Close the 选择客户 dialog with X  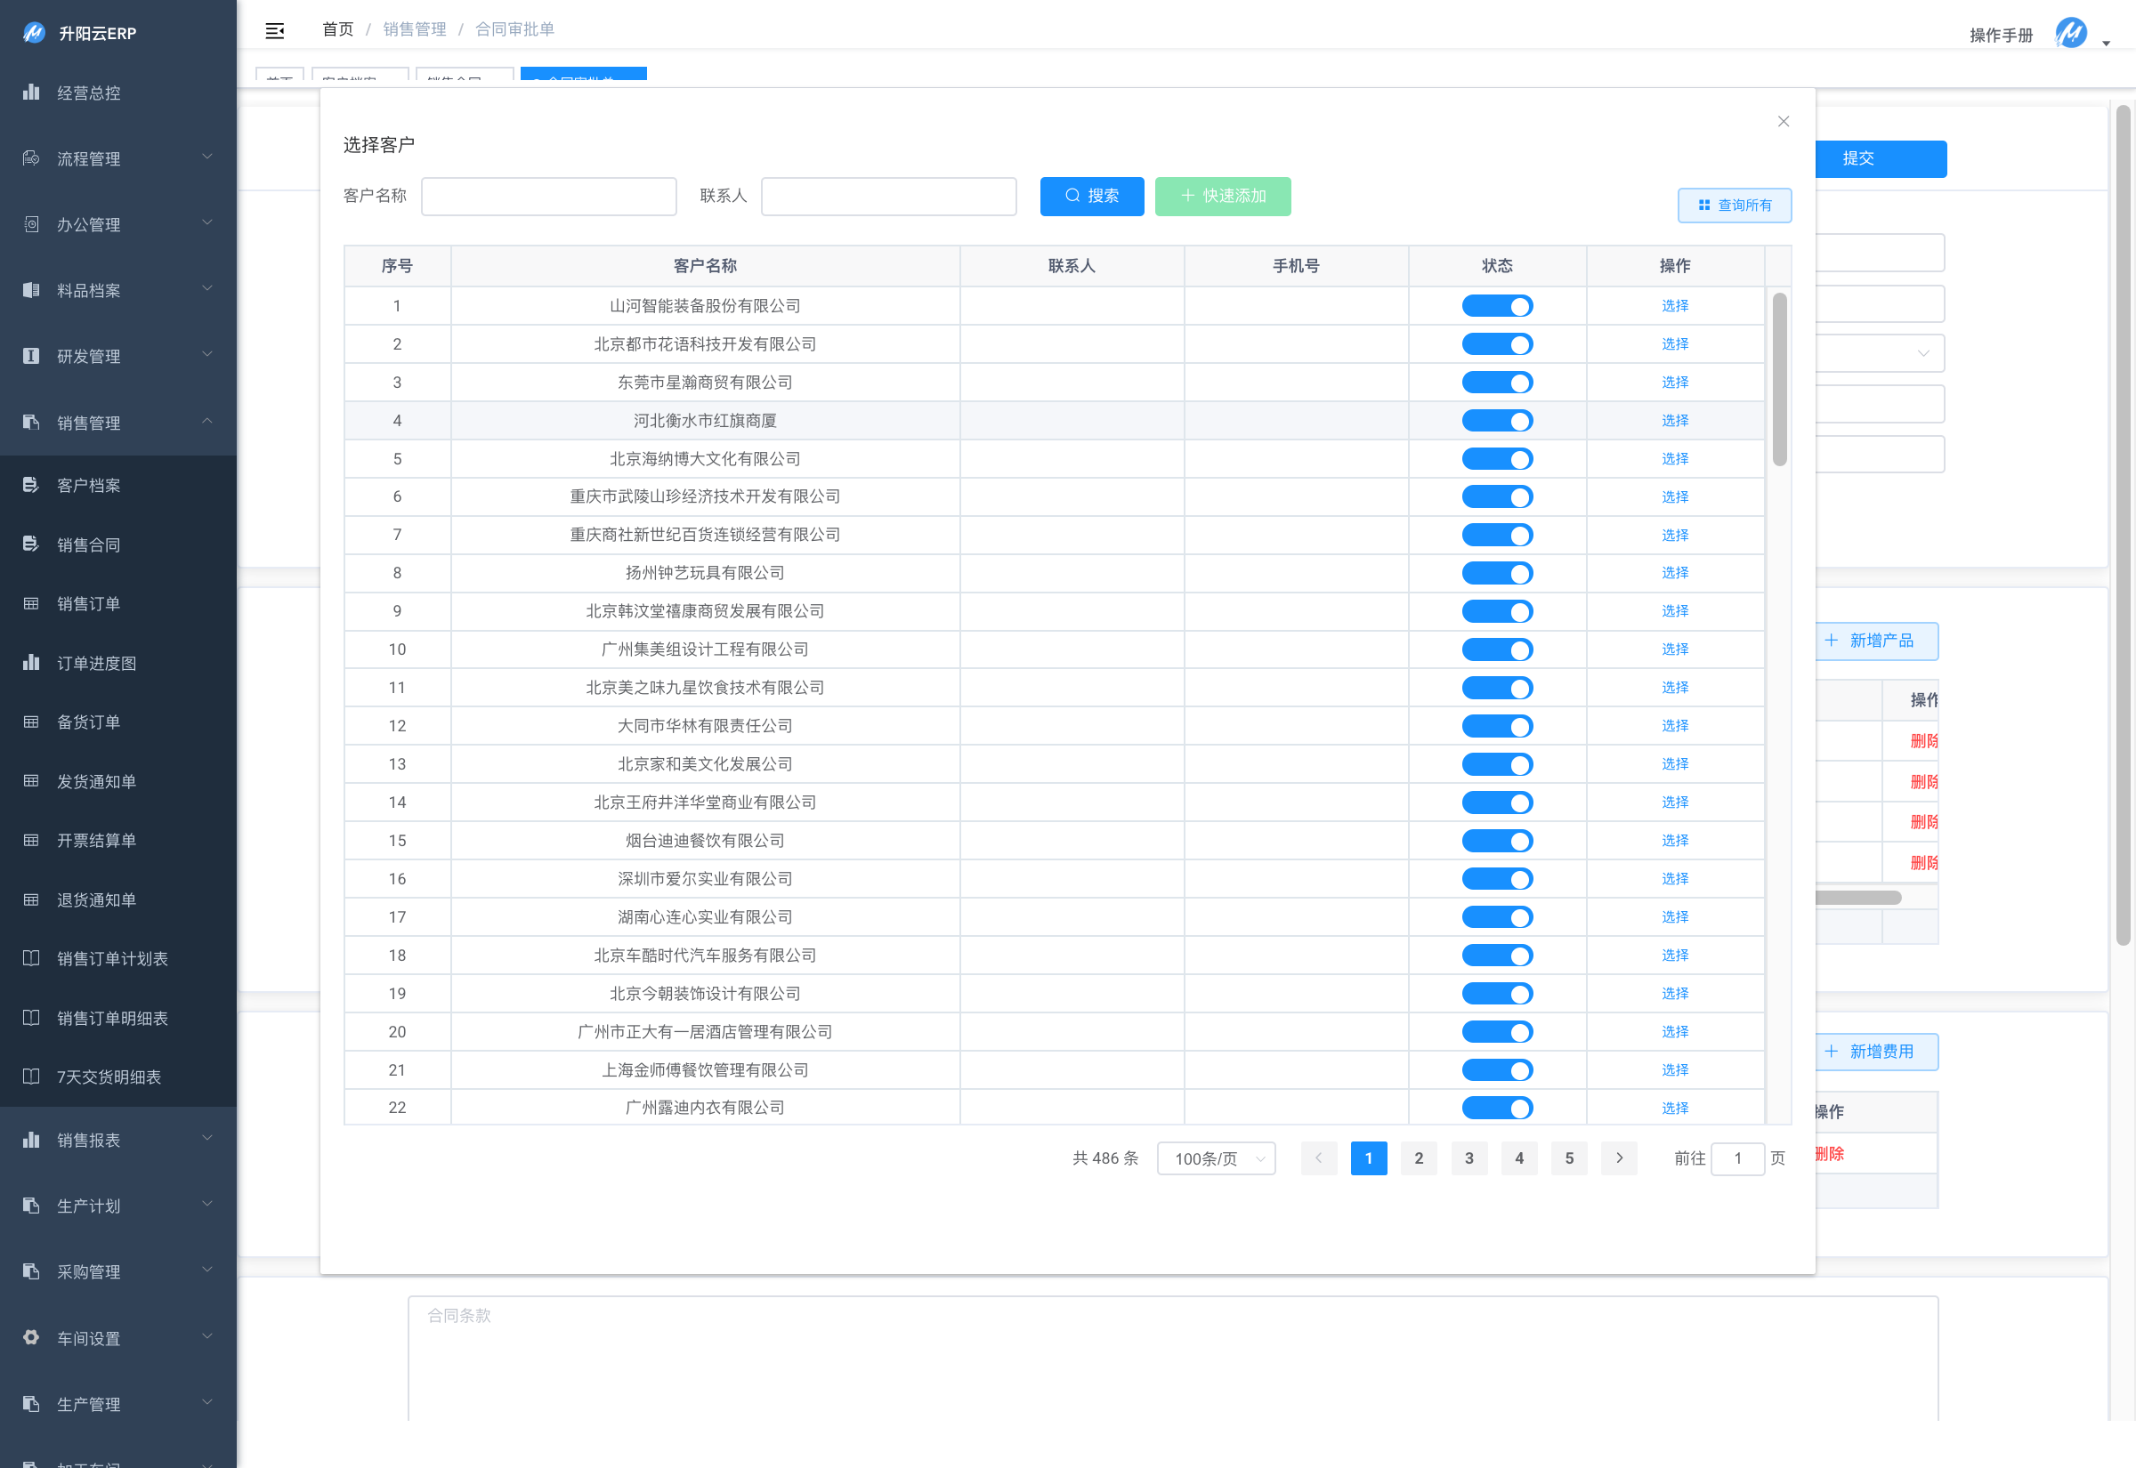pyautogui.click(x=1783, y=121)
